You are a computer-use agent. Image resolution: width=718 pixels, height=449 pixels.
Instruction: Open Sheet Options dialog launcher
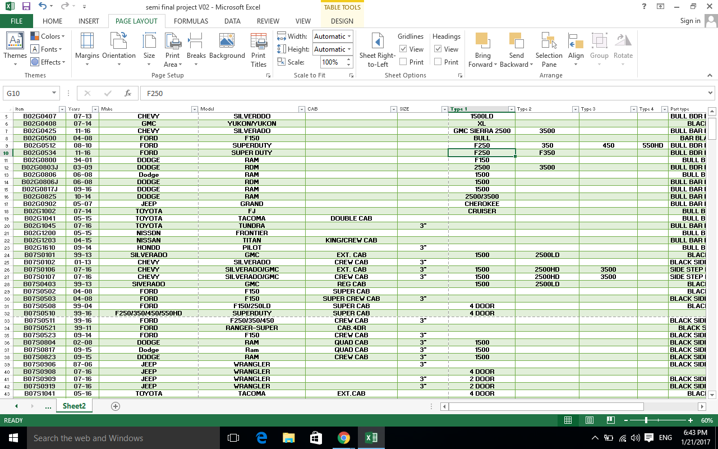pos(460,75)
